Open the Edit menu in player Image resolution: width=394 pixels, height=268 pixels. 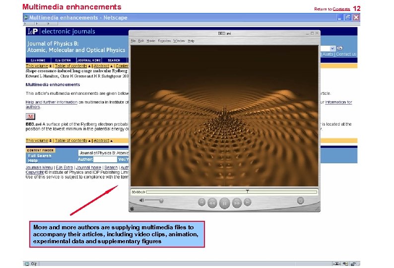[x=141, y=41]
